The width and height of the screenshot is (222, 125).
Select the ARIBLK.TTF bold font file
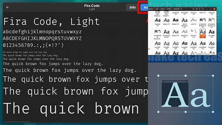(175, 22)
